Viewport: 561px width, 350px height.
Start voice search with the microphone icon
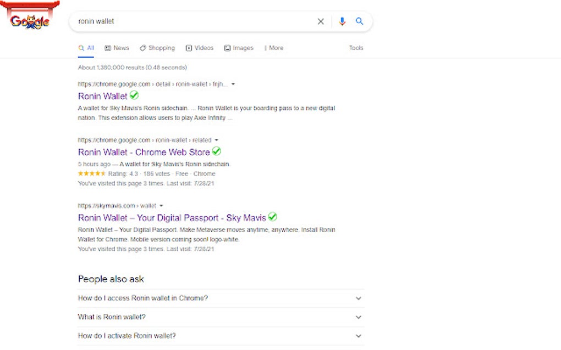coord(342,21)
